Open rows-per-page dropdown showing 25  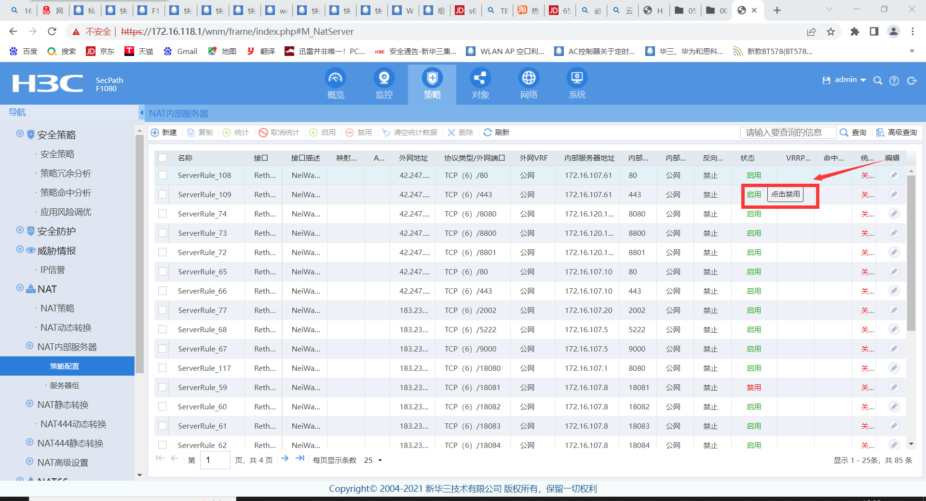coord(373,460)
